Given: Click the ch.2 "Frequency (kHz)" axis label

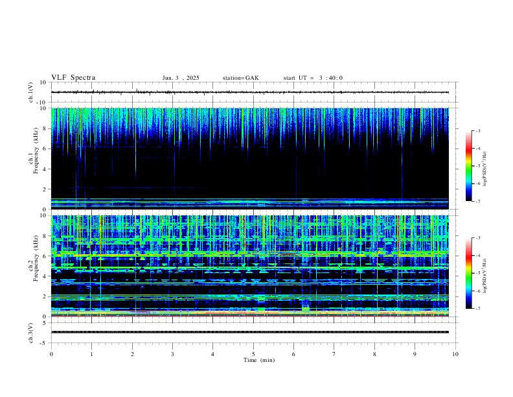Looking at the screenshot, I should [36, 258].
